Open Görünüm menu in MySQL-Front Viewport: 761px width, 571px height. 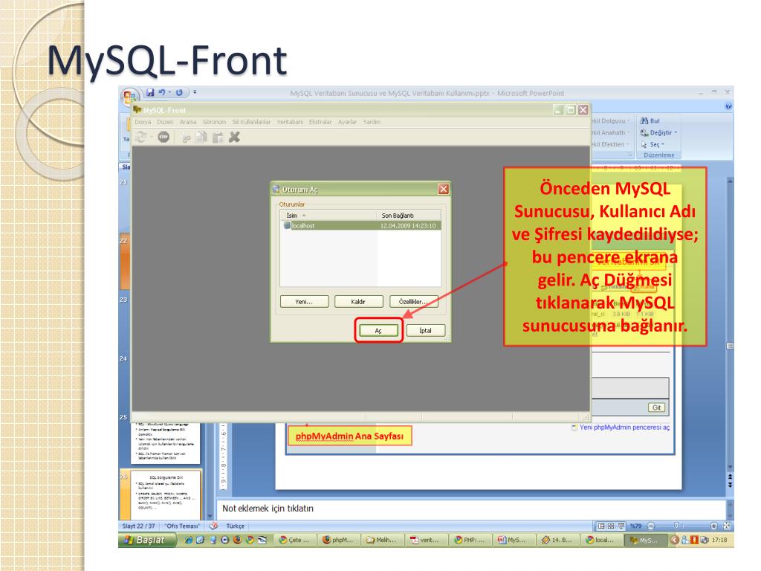pos(214,122)
